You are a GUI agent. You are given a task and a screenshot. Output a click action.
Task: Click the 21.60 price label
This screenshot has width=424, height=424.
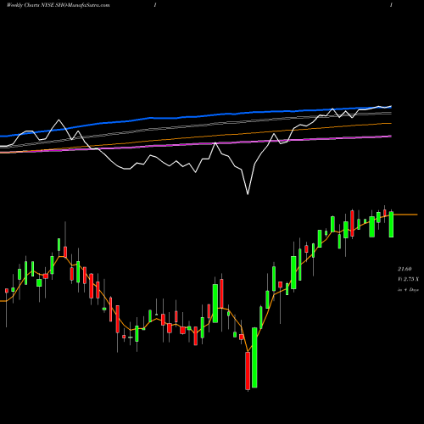pyautogui.click(x=404, y=269)
